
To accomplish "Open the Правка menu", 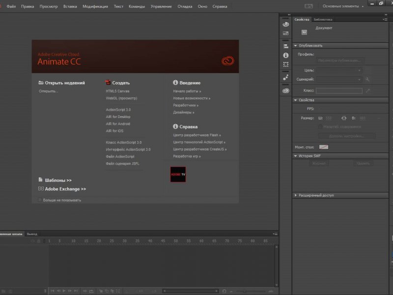I will [28, 6].
